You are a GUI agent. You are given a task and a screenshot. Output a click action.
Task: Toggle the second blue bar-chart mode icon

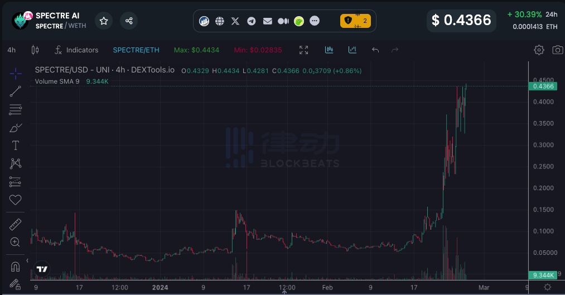352,50
